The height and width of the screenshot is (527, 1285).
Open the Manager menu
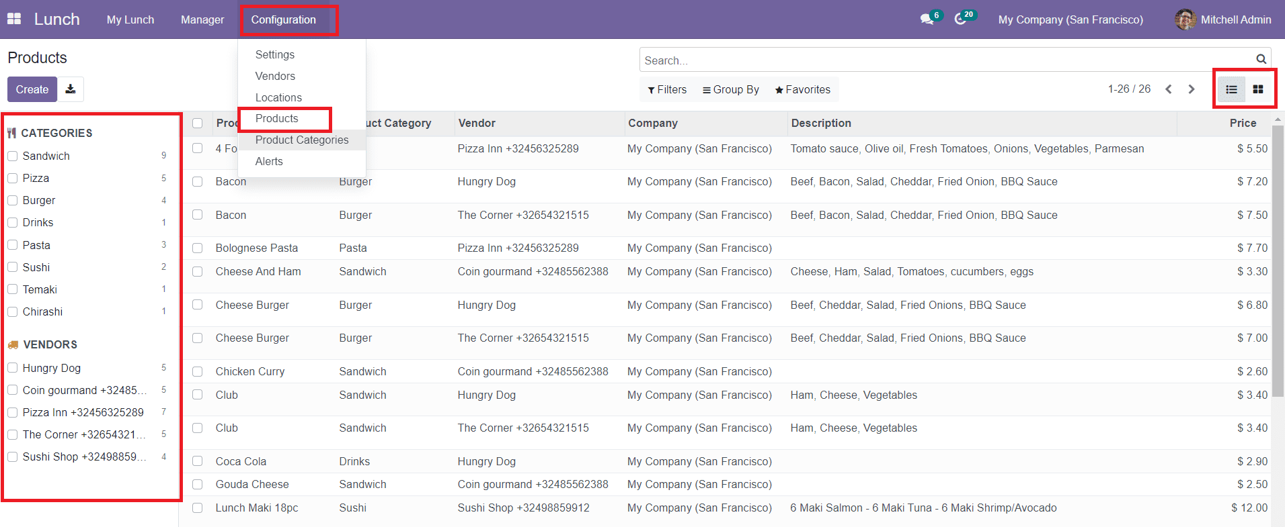(202, 19)
